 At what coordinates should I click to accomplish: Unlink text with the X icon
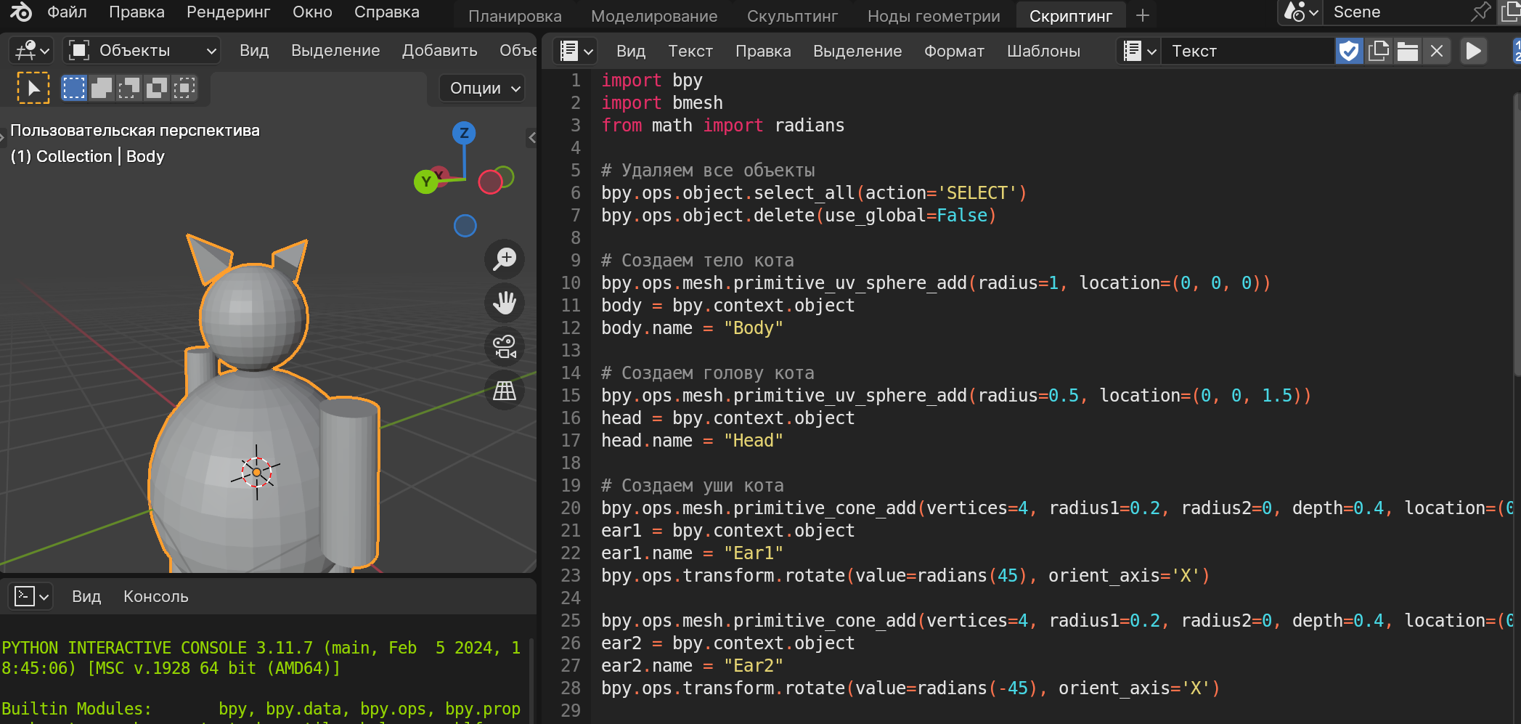click(1437, 51)
